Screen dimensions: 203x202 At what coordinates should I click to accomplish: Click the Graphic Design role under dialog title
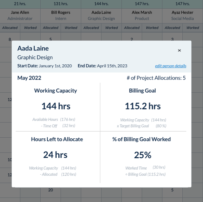point(35,57)
